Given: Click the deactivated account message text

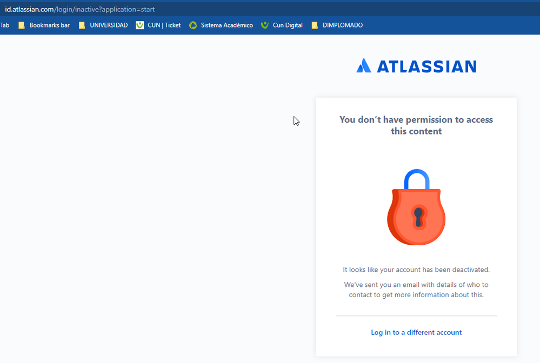Looking at the screenshot, I should pyautogui.click(x=416, y=269).
